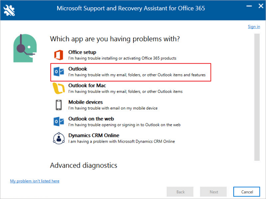Click the Mobile devices phone icon

click(x=58, y=105)
